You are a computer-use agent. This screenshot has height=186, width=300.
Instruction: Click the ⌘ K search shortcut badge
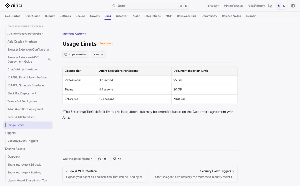(x=183, y=6)
